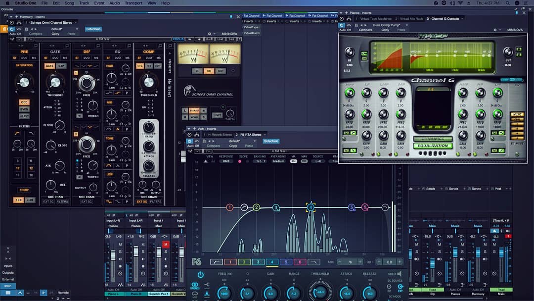Screen dimensions: 534x301
Task: Click the F6 MIX value field
Action: (350, 262)
